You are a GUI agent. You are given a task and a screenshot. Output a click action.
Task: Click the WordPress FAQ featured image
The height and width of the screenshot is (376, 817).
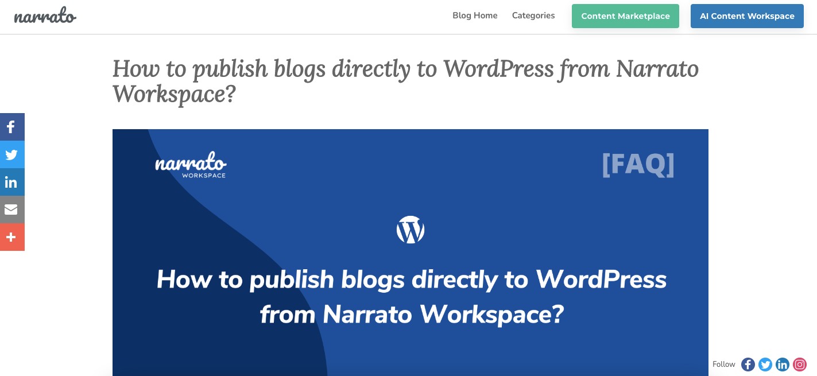tap(411, 253)
